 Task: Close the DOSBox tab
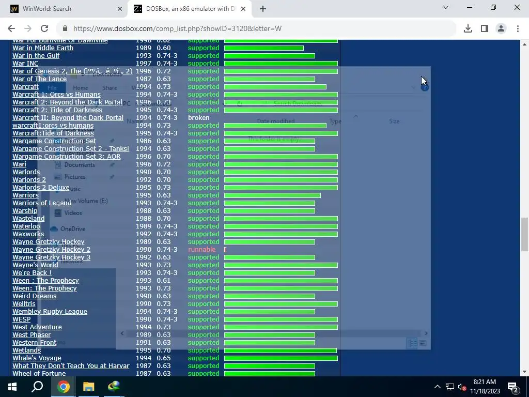(x=243, y=9)
